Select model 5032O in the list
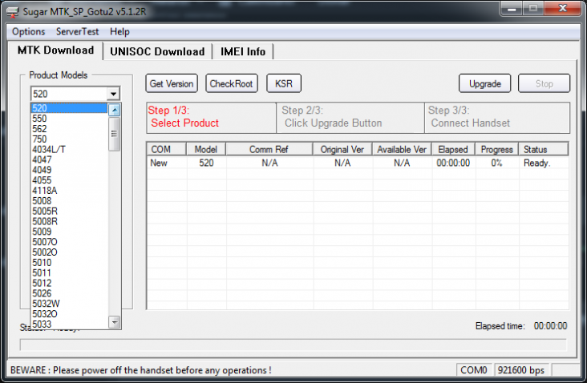The image size is (587, 383). pos(69,314)
